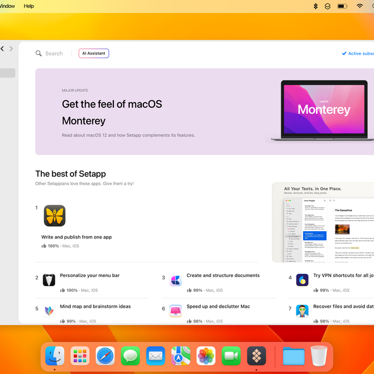Open Finder from the Dock
The image size is (374, 374).
pyautogui.click(x=55, y=356)
